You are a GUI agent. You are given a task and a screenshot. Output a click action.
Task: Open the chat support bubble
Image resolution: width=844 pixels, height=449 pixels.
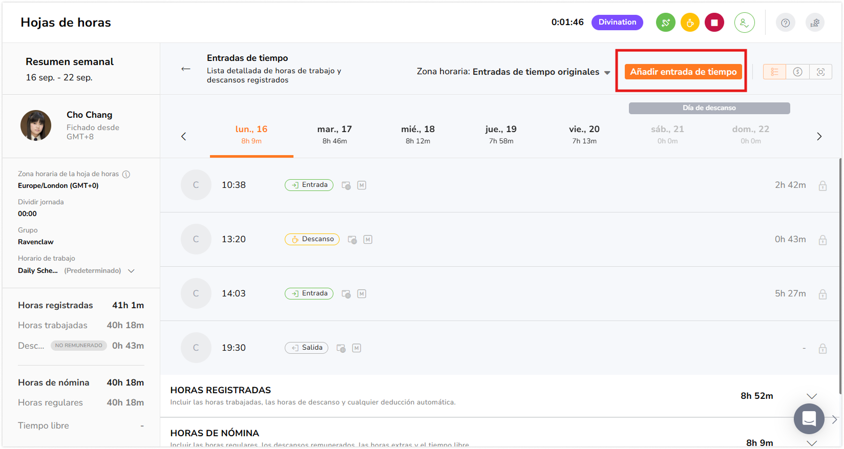tap(809, 419)
